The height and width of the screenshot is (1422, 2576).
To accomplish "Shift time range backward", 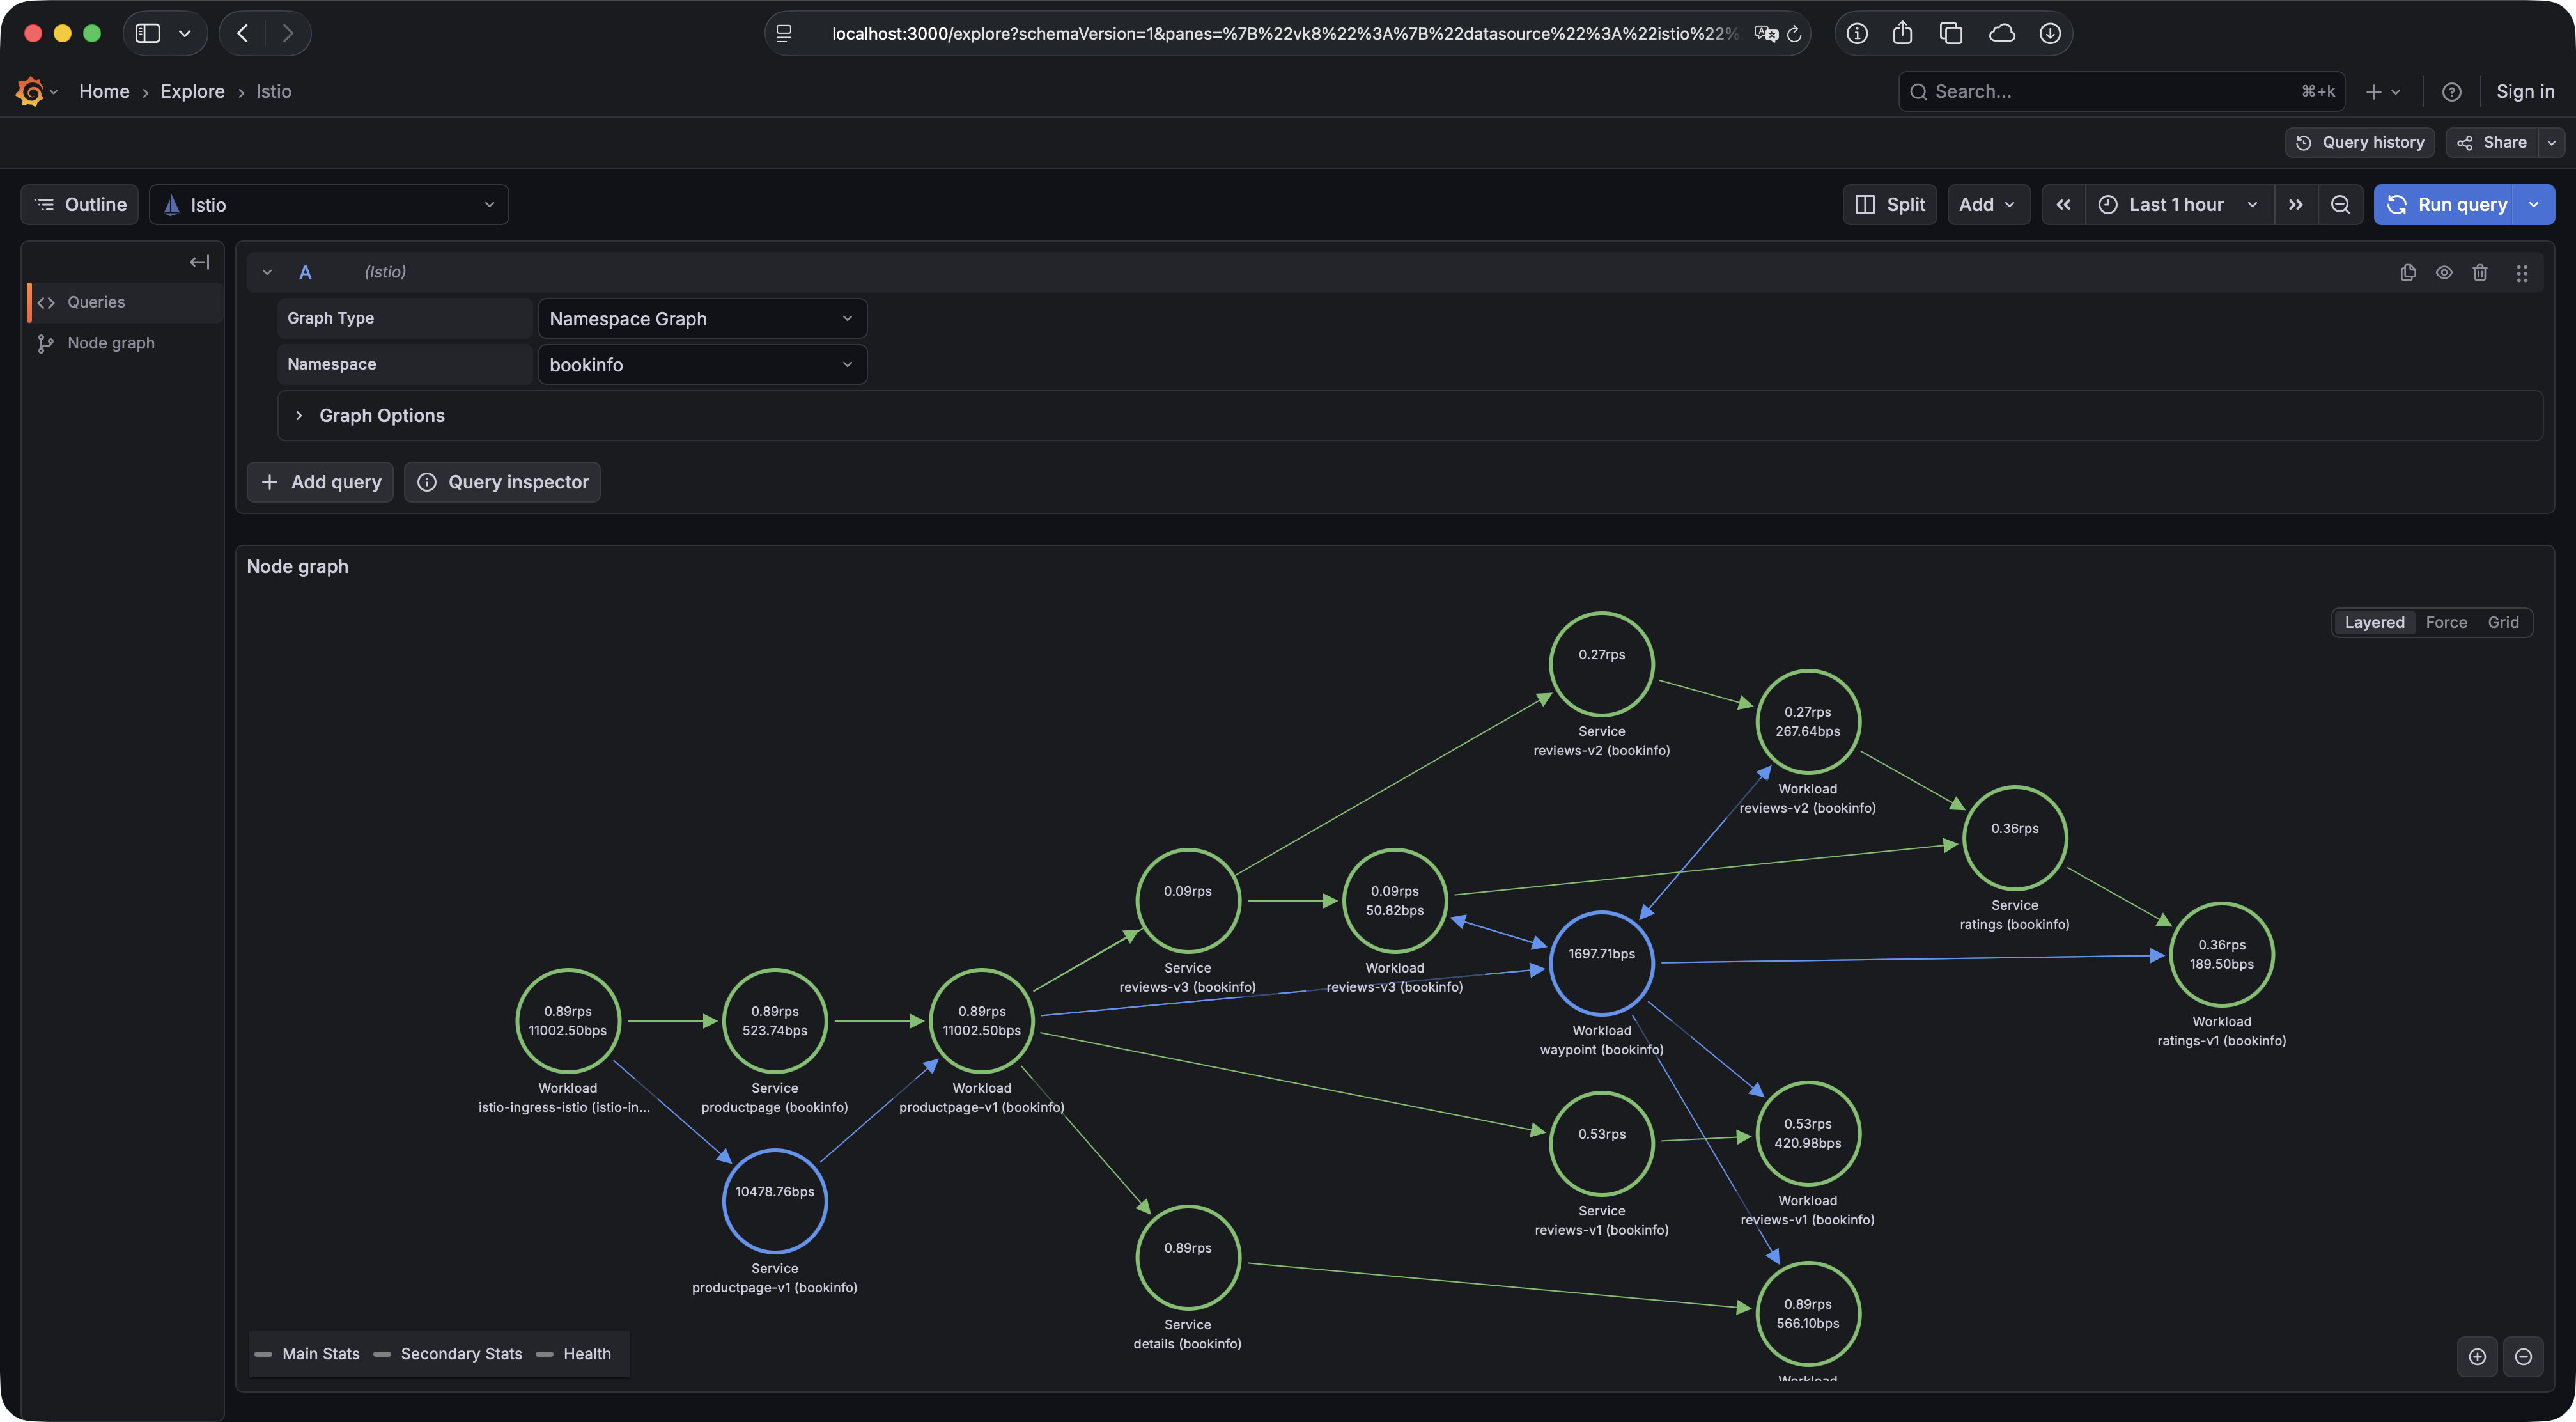I will pos(2063,204).
